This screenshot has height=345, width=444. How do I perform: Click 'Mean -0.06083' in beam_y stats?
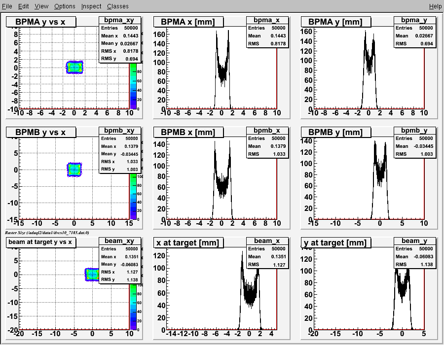tap(414, 256)
